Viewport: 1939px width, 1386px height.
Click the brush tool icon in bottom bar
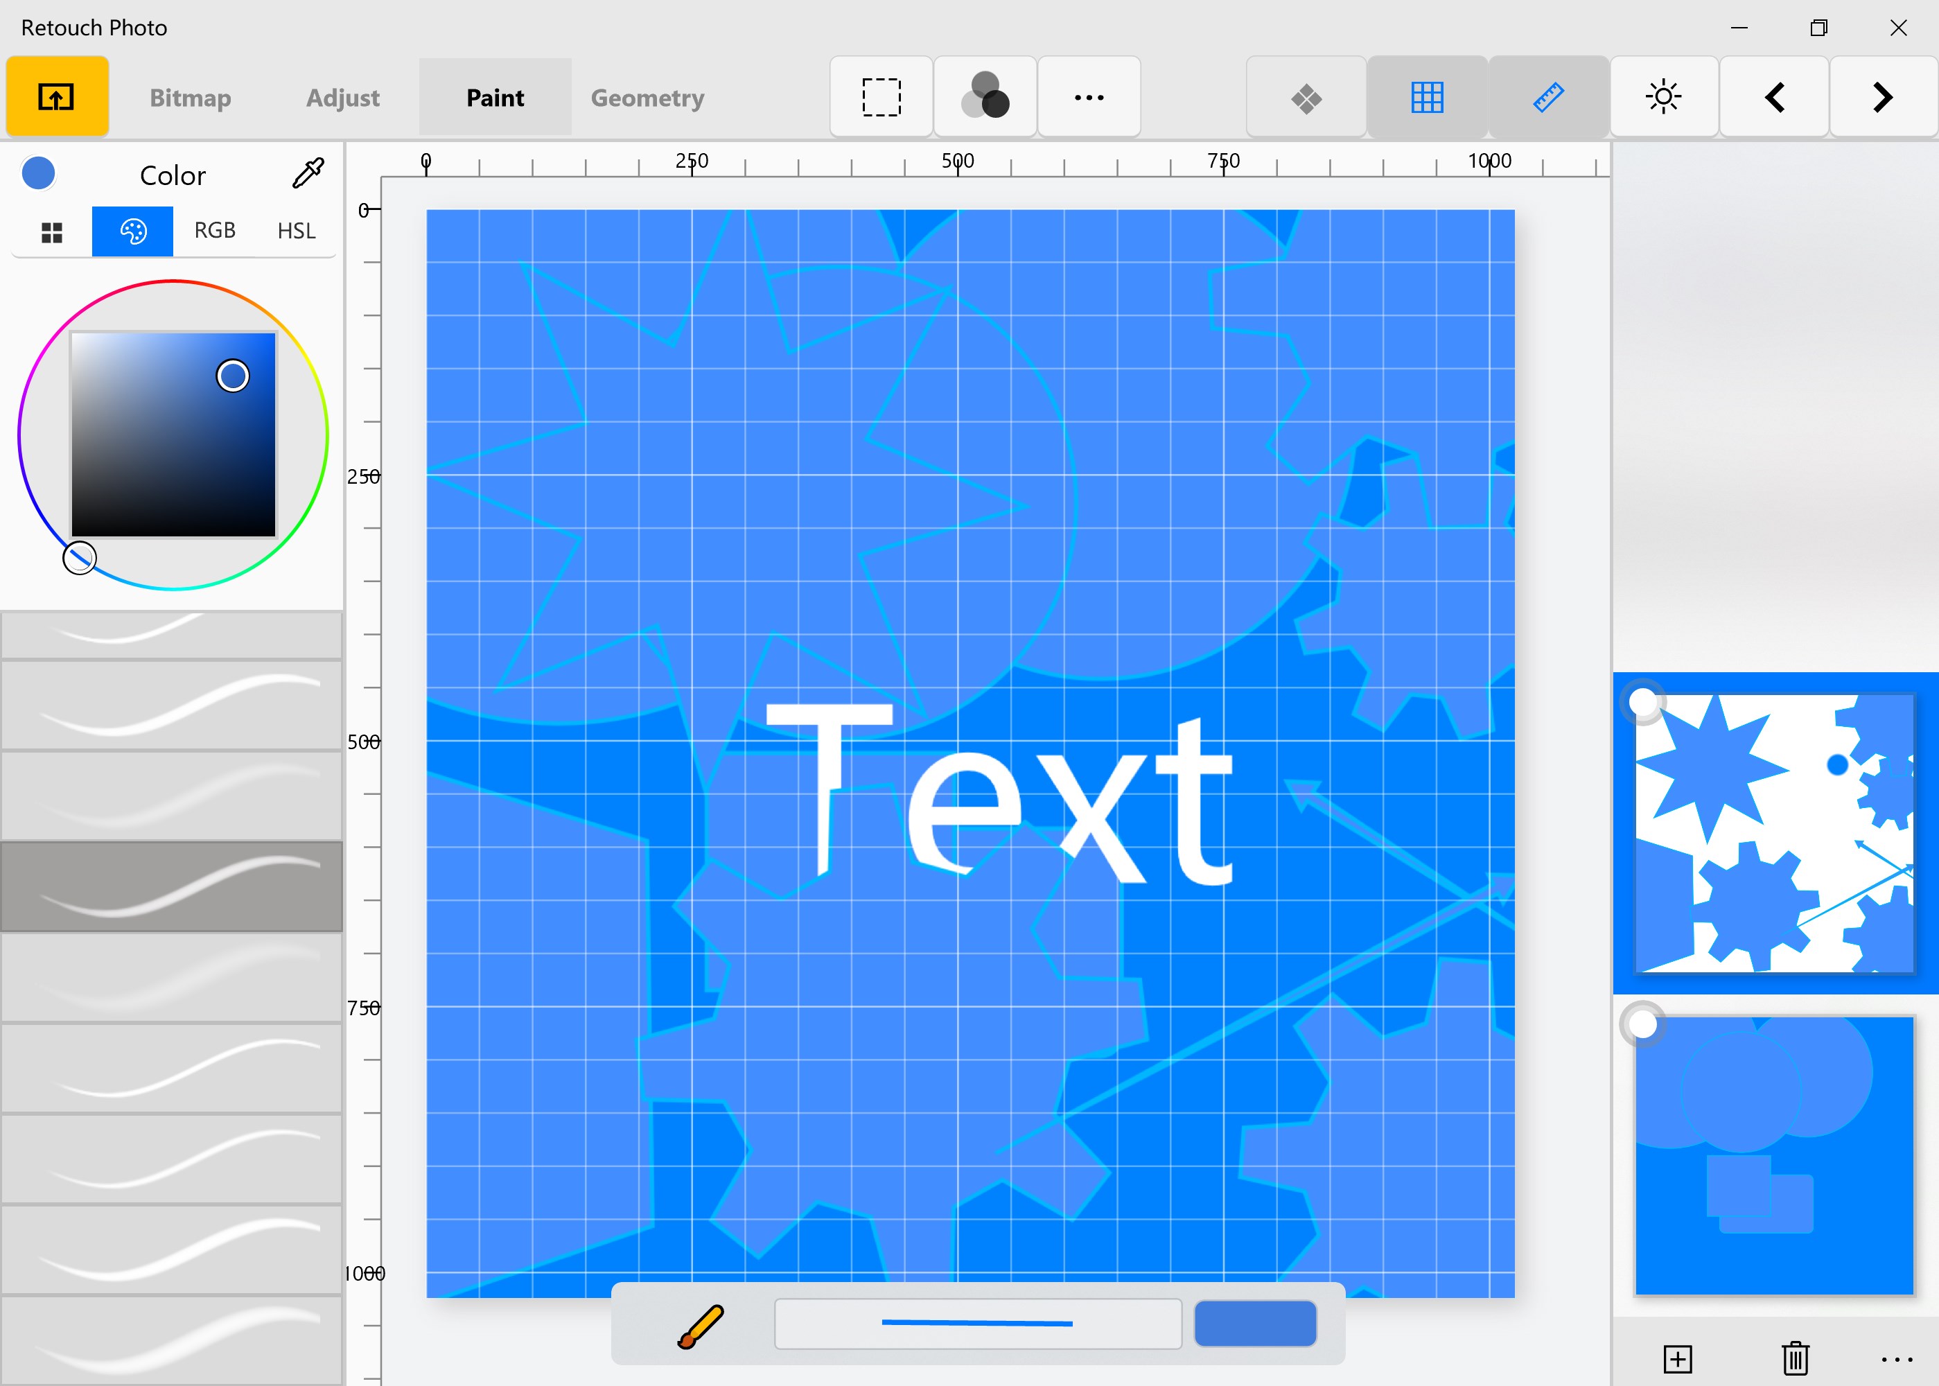701,1326
